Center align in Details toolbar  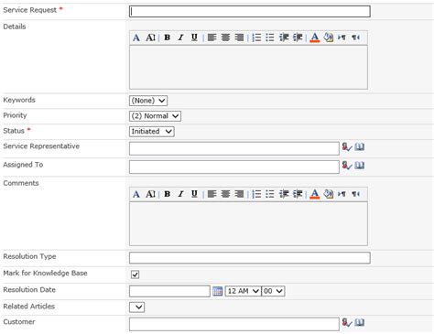pyautogui.click(x=225, y=38)
